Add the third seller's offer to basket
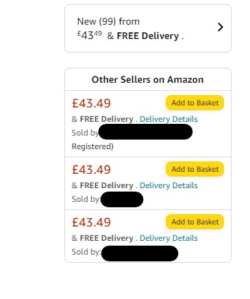Image resolution: width=250 pixels, height=299 pixels. [195, 222]
